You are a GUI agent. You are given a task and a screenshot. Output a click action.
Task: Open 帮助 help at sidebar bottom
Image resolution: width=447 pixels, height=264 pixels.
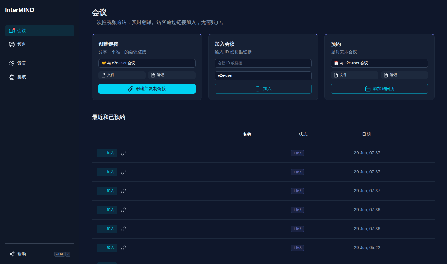pos(39,254)
